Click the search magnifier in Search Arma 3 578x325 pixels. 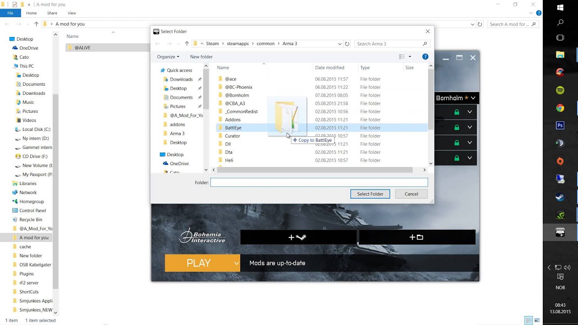(x=424, y=44)
